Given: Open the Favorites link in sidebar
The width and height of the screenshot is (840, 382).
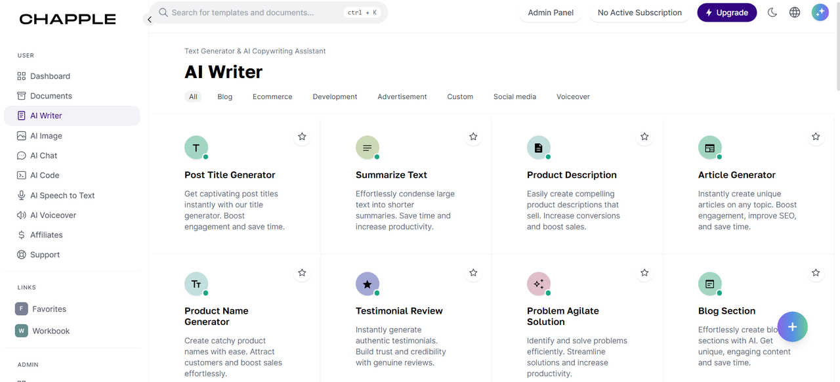Looking at the screenshot, I should pos(49,309).
